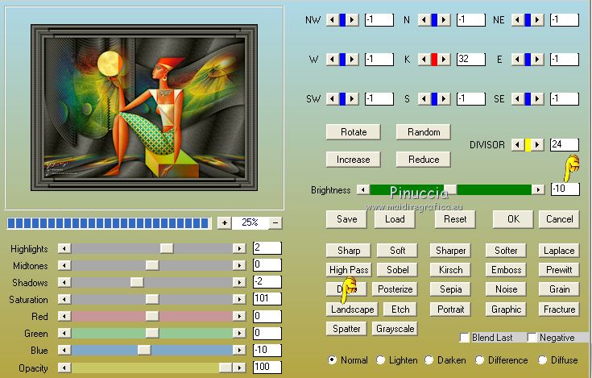Apply the Sepia preset
Screen dimensions: 592x378
click(x=450, y=289)
